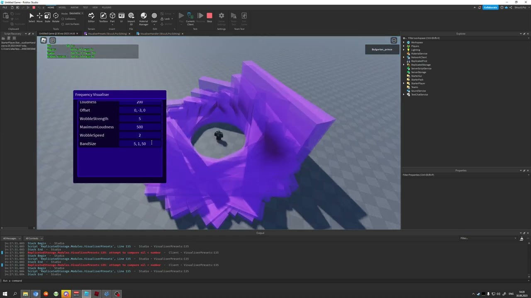The width and height of the screenshot is (531, 298).
Task: Activate the Move tool
Action: coord(39,17)
